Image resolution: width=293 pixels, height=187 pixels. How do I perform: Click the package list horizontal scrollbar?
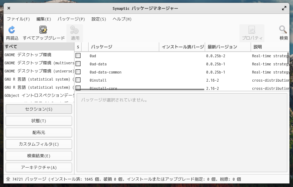click(140, 89)
